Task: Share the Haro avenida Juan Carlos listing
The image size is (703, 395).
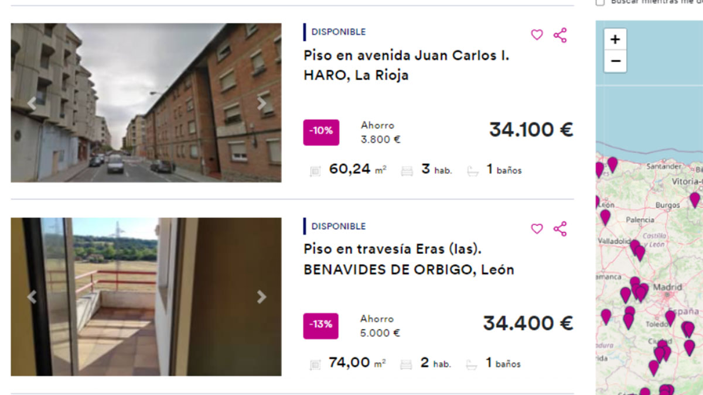Action: 560,35
